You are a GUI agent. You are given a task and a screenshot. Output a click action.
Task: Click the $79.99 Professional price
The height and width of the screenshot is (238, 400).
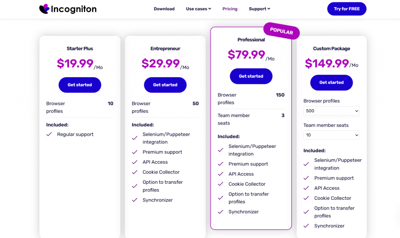click(x=246, y=55)
